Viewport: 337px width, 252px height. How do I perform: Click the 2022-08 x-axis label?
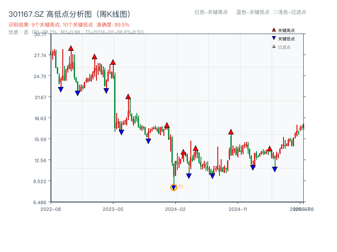[x=51, y=209]
